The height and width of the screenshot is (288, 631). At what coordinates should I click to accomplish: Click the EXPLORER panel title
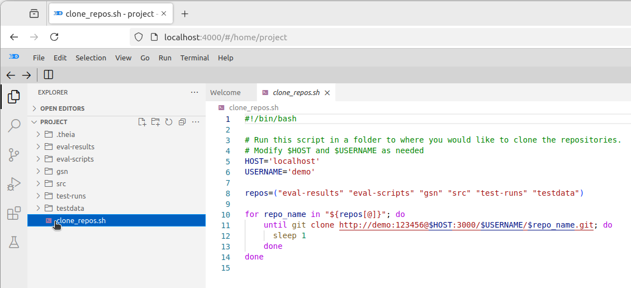(53, 92)
